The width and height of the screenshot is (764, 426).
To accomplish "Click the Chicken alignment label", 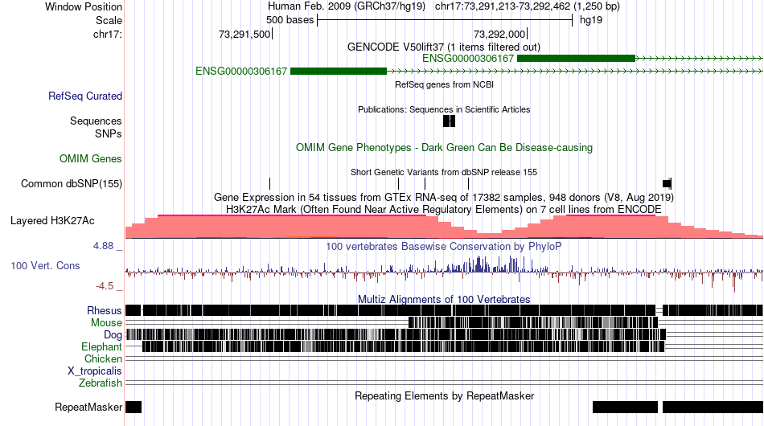I will click(103, 358).
